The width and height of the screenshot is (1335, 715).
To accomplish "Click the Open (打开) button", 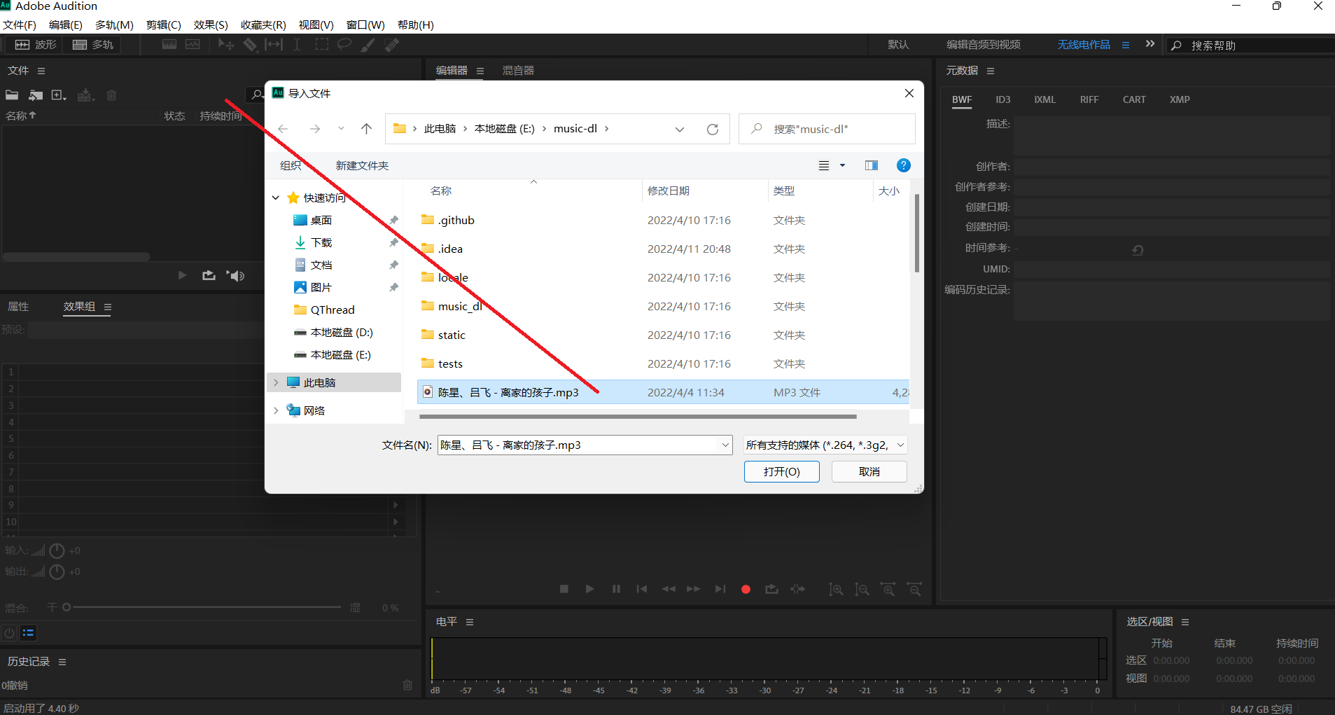I will (x=782, y=472).
